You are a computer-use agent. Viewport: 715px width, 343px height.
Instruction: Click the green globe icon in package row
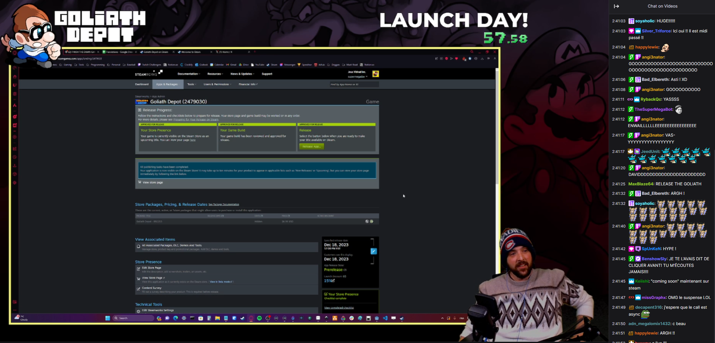(372, 222)
